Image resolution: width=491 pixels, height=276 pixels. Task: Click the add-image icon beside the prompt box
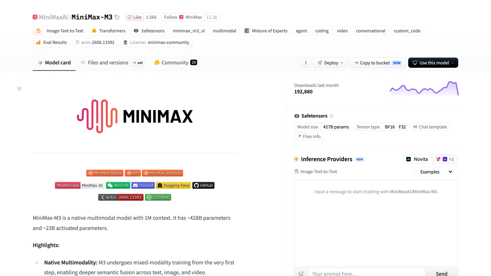[x=301, y=273]
